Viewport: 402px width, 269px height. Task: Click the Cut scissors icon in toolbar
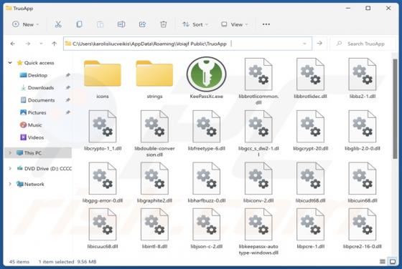58,24
